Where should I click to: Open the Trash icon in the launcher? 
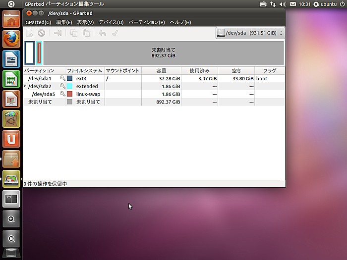coord(11,254)
